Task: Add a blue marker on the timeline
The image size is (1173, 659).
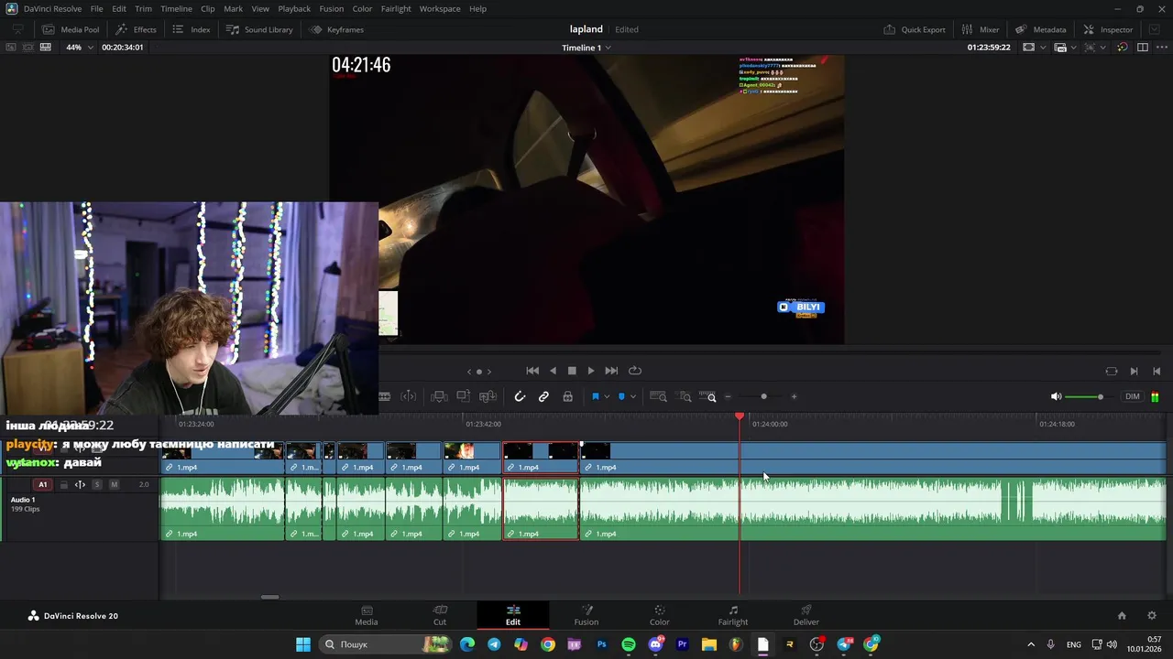Action: coord(621,396)
